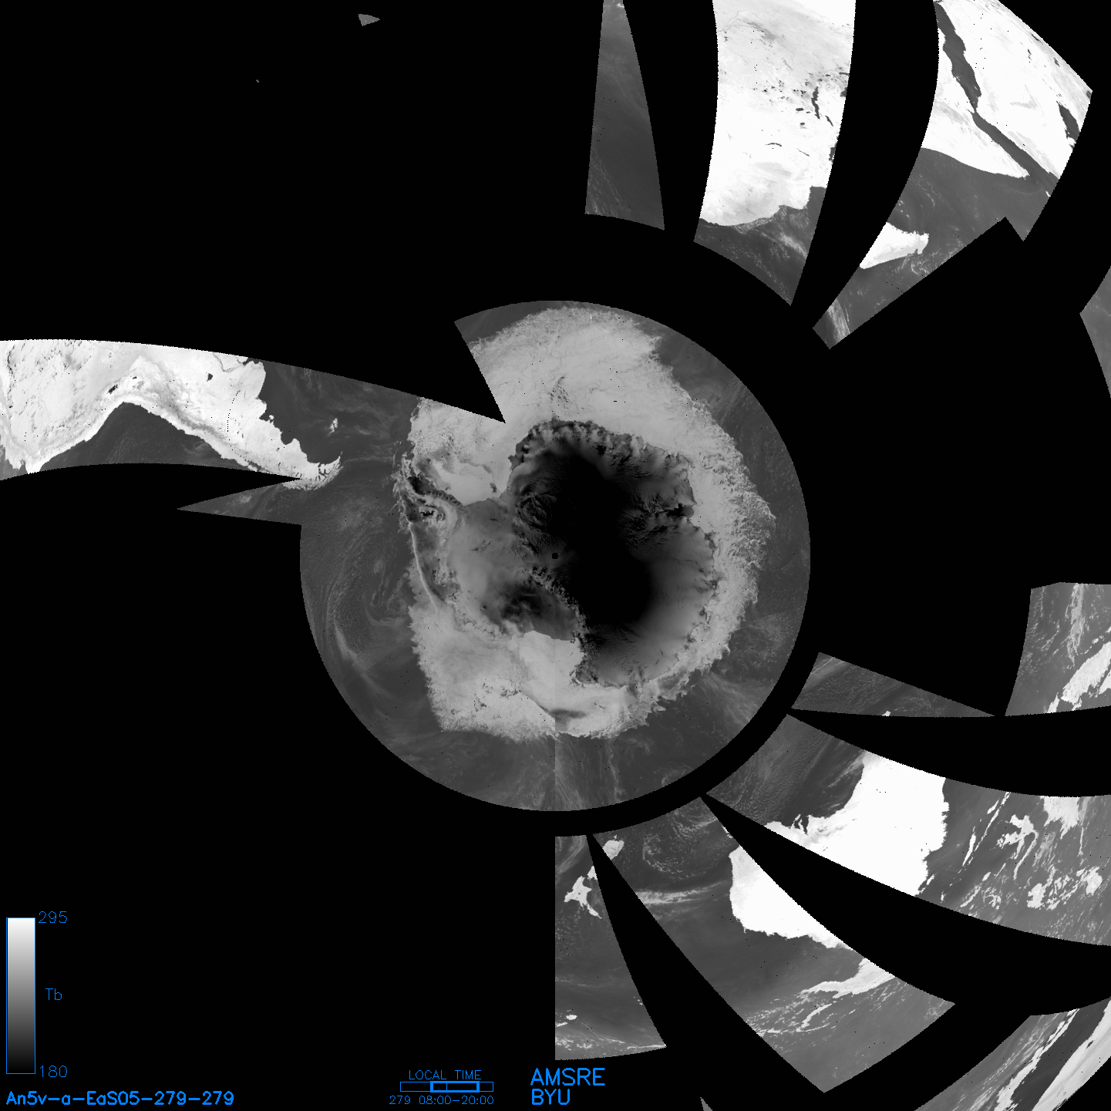
Task: Click the 279 08:00-20:00 time range text
Action: point(441,1100)
